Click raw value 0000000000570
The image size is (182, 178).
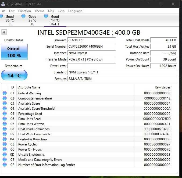157,149
